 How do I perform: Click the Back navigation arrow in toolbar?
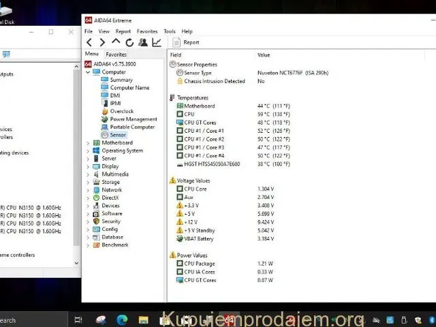pos(89,42)
